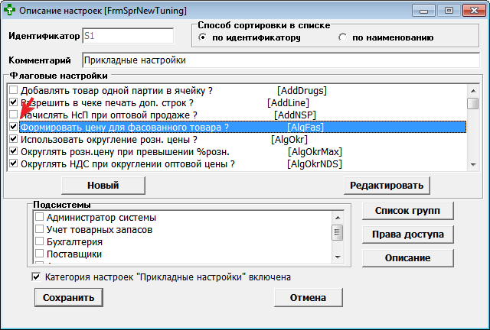Image resolution: width=490 pixels, height=330 pixels.
Task: Select sort by name radio button
Action: (343, 37)
